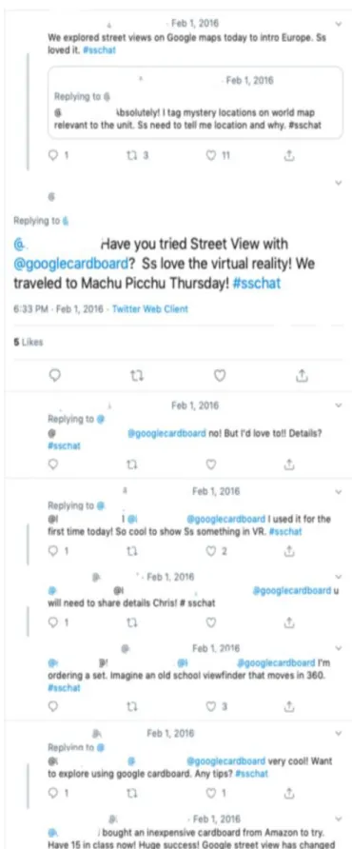This screenshot has height=849, width=352.
Task: Share the 'Any tips?' tweet
Action: (290, 791)
